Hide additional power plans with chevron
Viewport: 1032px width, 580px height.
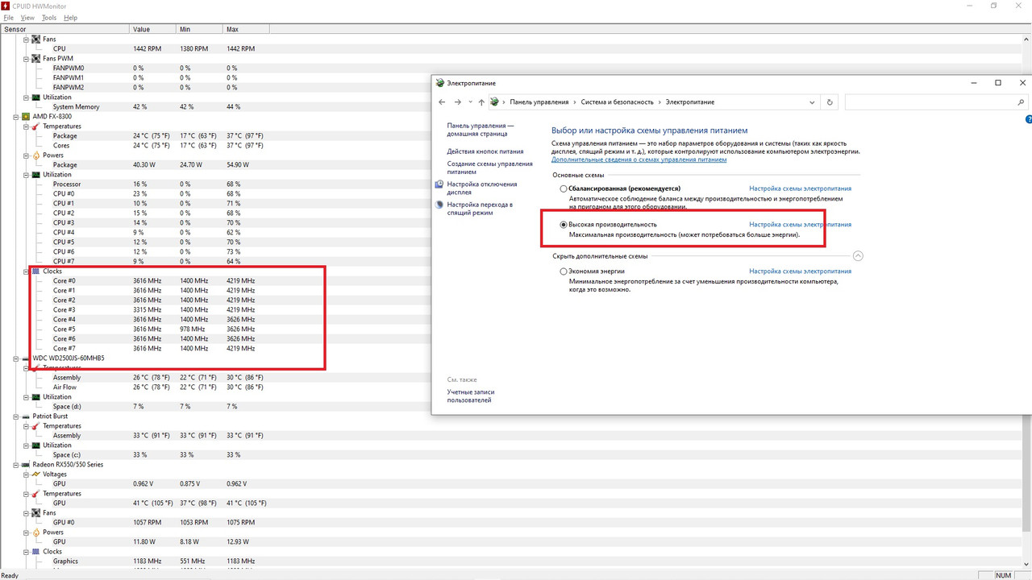858,256
